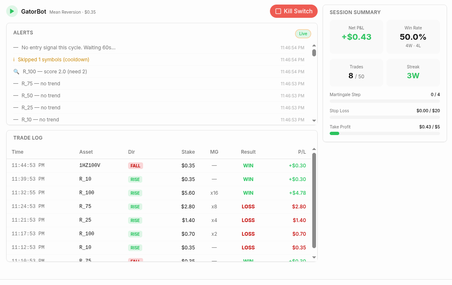Click the info icon on Skipped symbols alert
The width and height of the screenshot is (452, 285).
tap(14, 60)
